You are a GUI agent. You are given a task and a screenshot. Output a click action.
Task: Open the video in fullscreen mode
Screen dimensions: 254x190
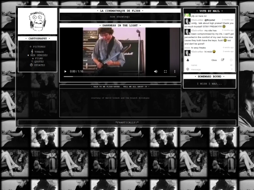click(x=165, y=71)
